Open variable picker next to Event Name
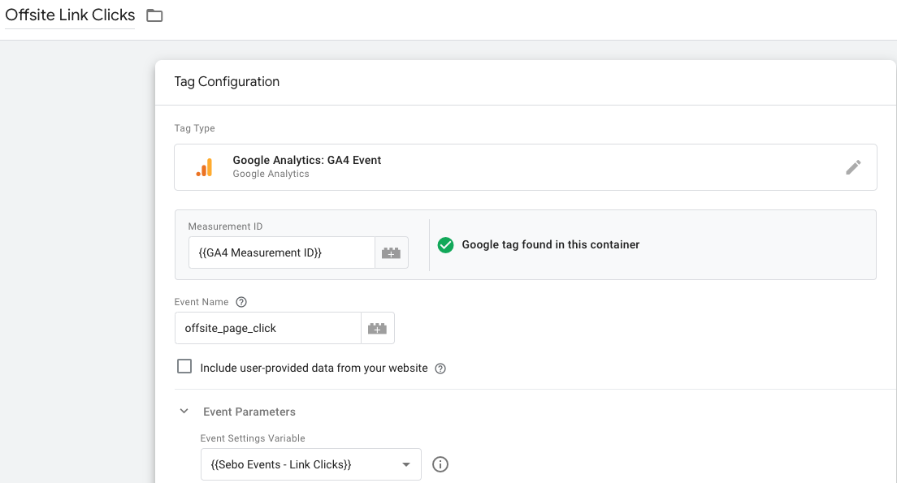The image size is (897, 483). coord(378,328)
